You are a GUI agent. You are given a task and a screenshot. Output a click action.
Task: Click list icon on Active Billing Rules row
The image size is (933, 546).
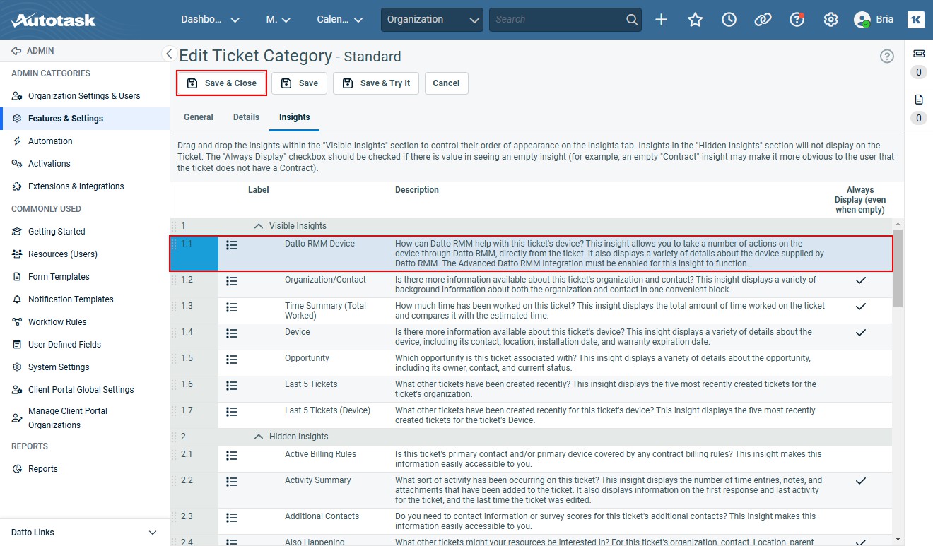[x=232, y=456]
